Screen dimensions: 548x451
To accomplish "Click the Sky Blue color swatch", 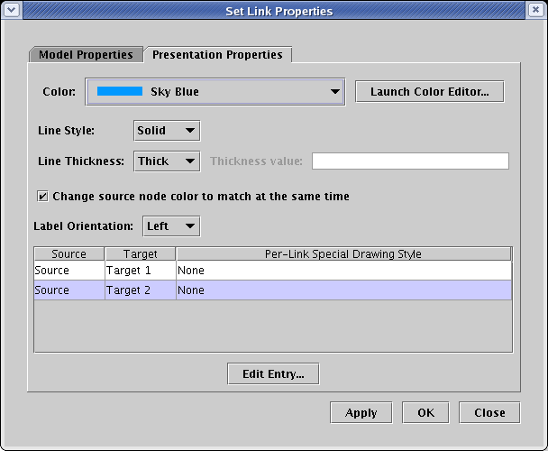I will point(120,92).
